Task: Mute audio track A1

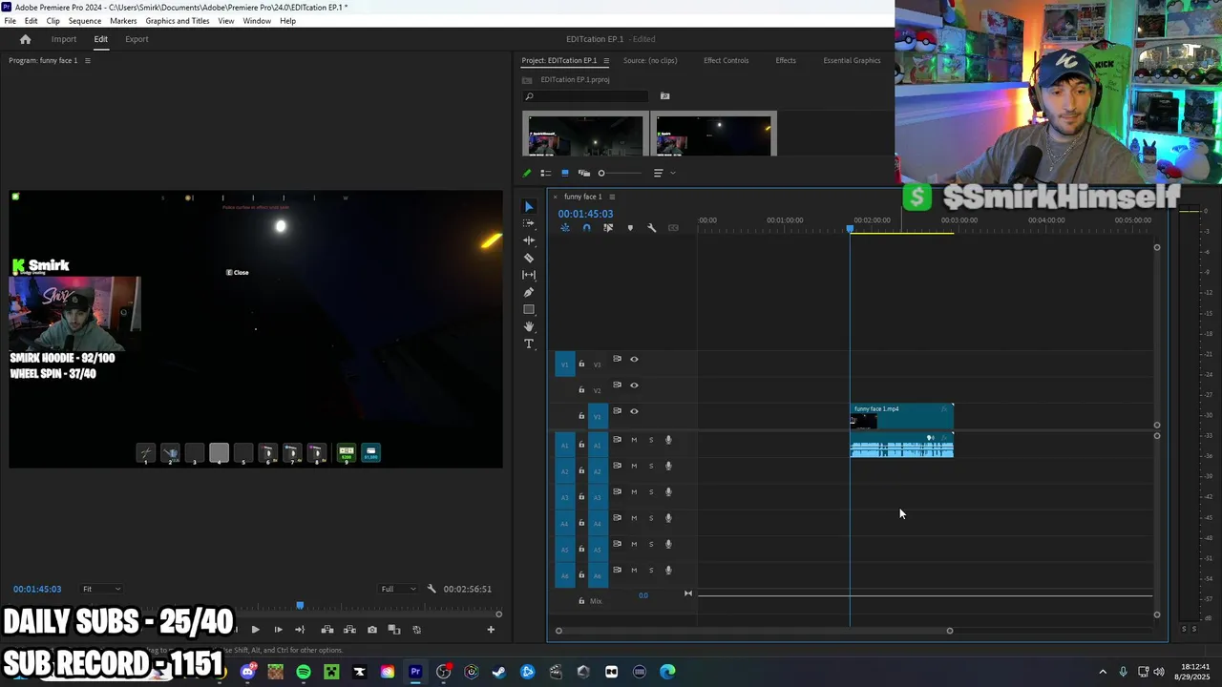Action: click(634, 440)
